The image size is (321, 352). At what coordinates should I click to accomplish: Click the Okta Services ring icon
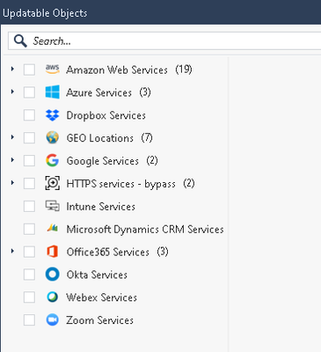pyautogui.click(x=53, y=275)
